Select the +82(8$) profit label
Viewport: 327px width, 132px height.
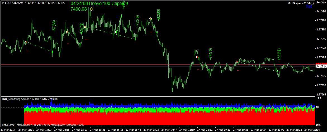[158, 15]
